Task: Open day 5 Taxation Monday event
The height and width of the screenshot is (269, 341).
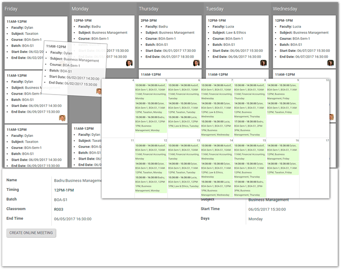Action: 151,108
